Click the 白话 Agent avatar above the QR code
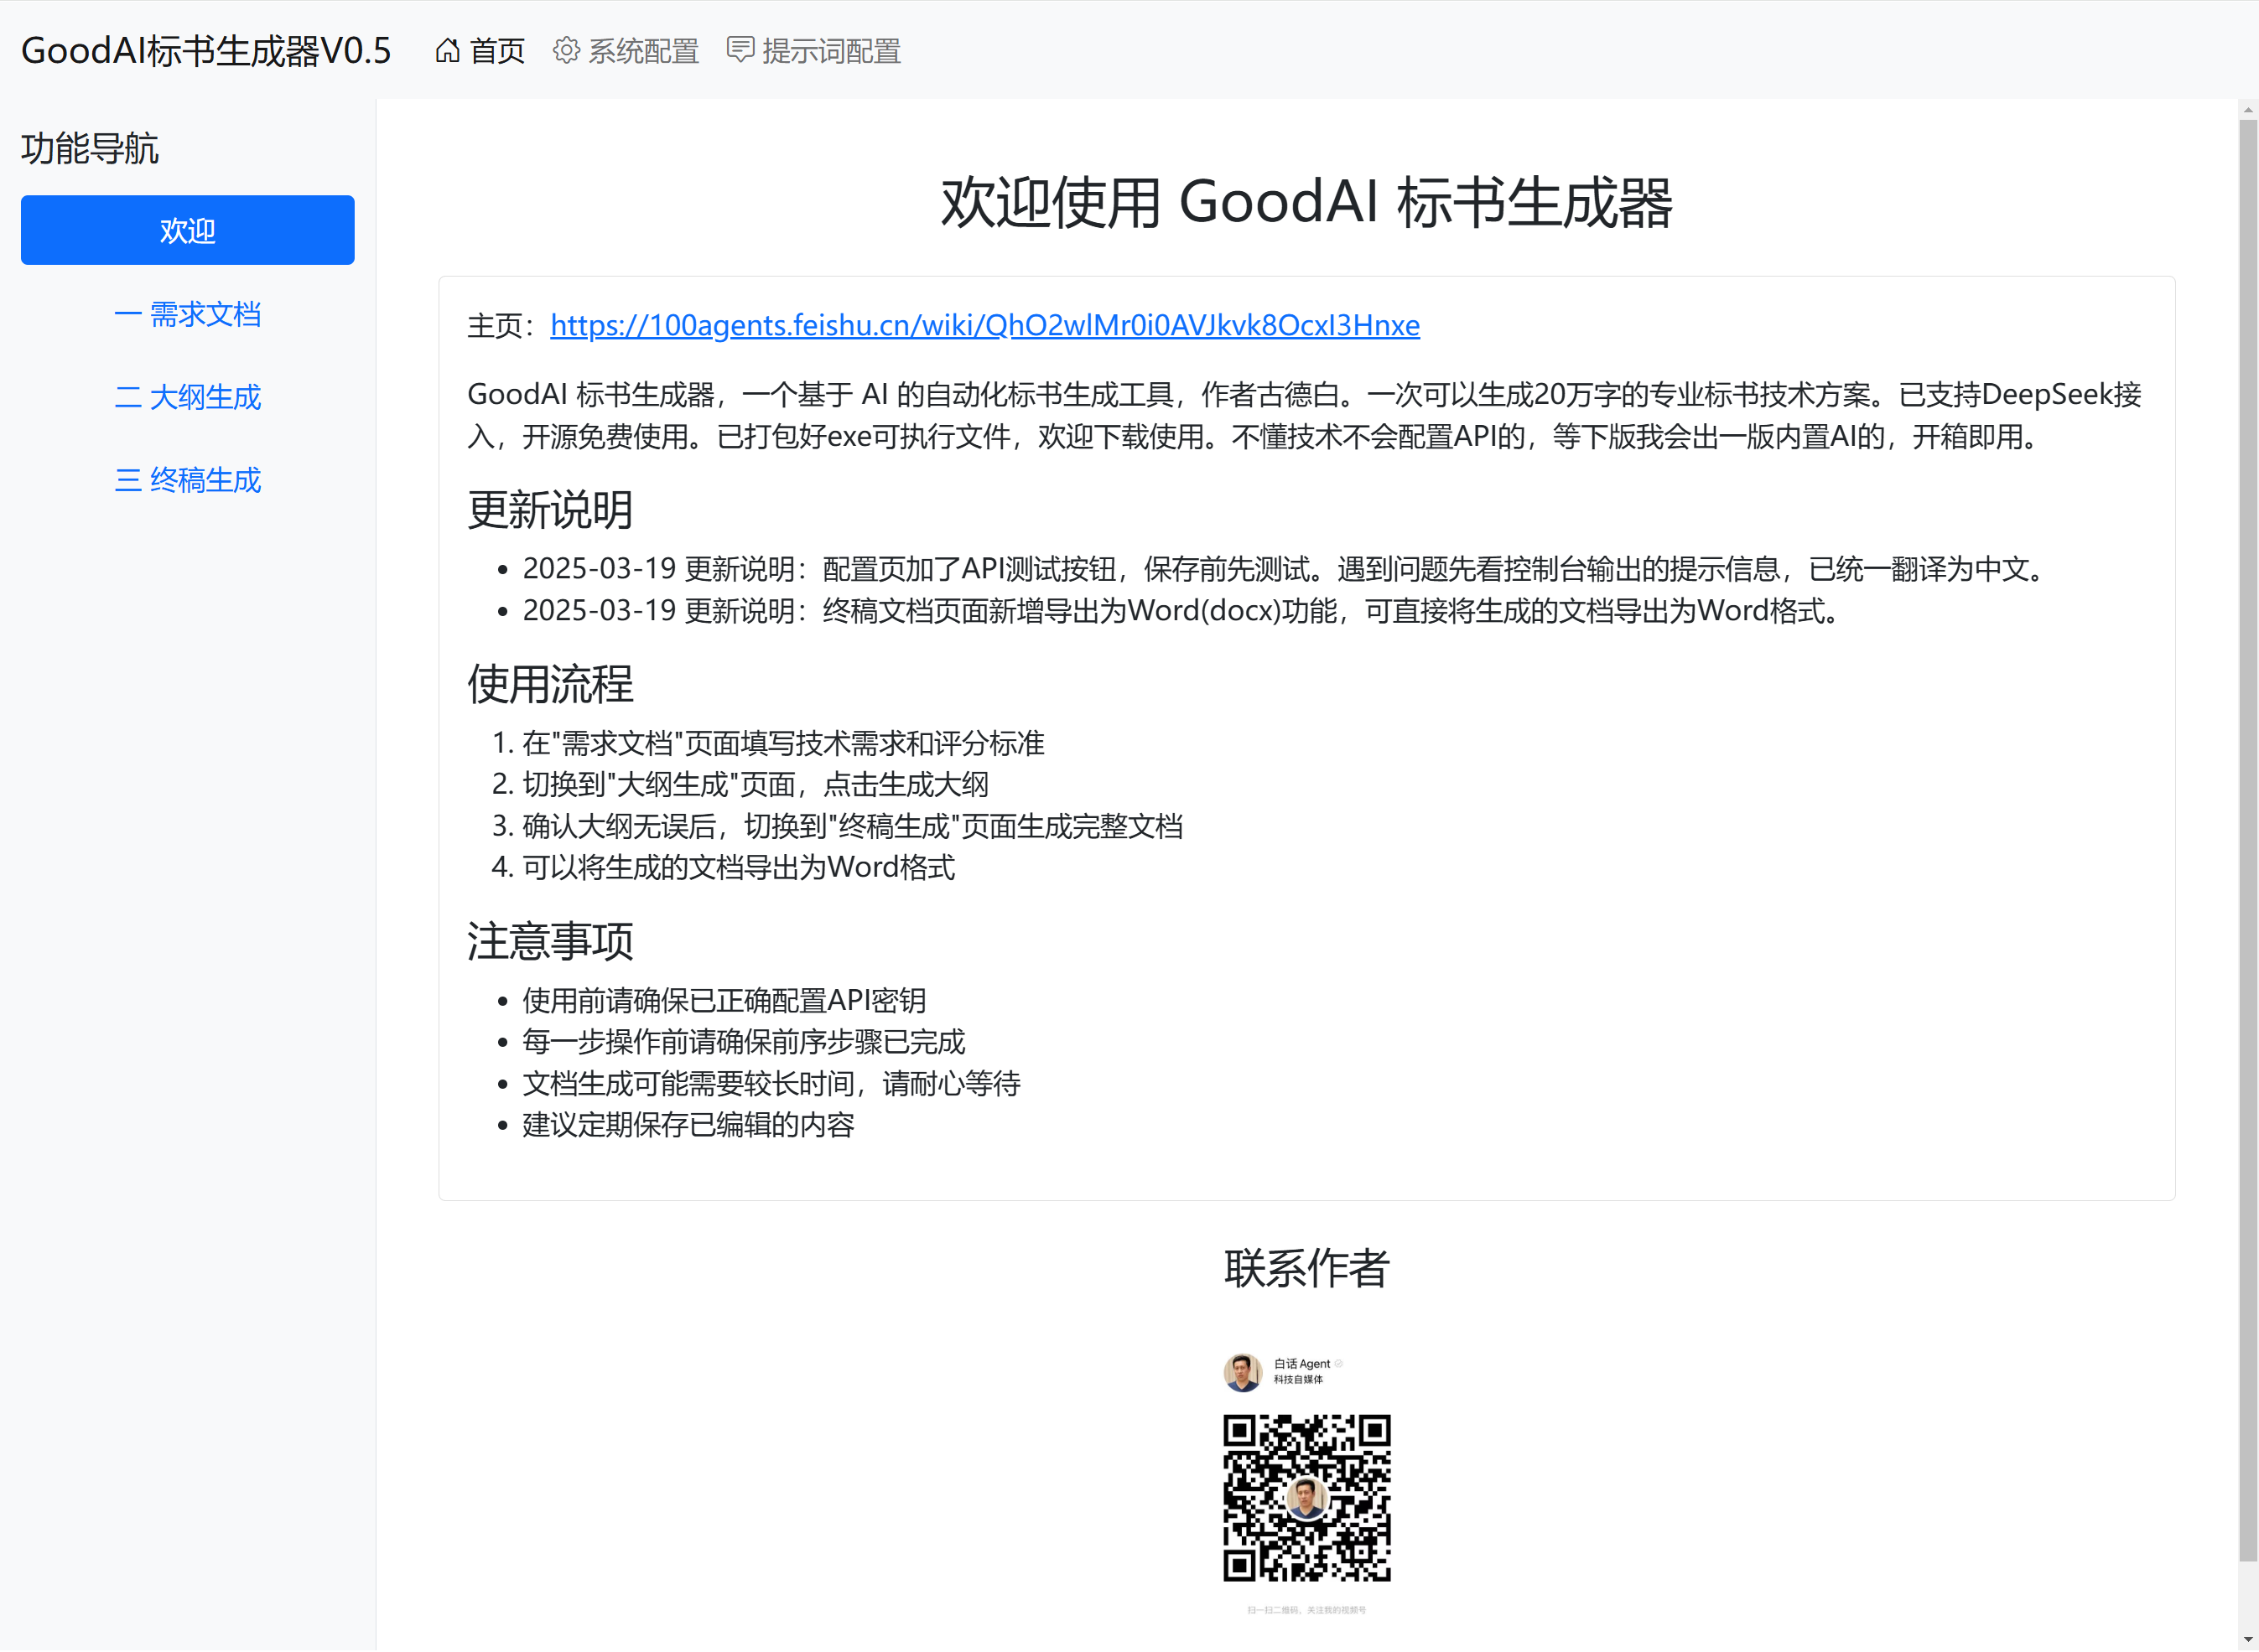 (1243, 1372)
